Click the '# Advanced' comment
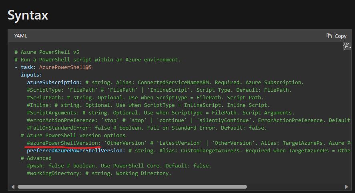The width and height of the screenshot is (355, 193). click(x=36, y=158)
